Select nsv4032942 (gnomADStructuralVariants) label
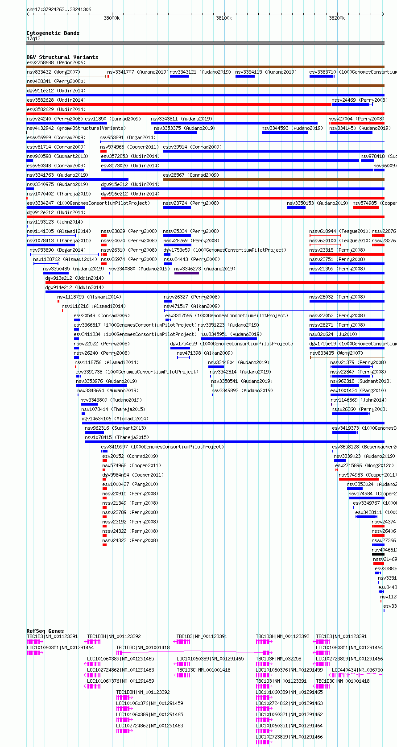Viewport: 397px width, 747px height. [x=76, y=128]
